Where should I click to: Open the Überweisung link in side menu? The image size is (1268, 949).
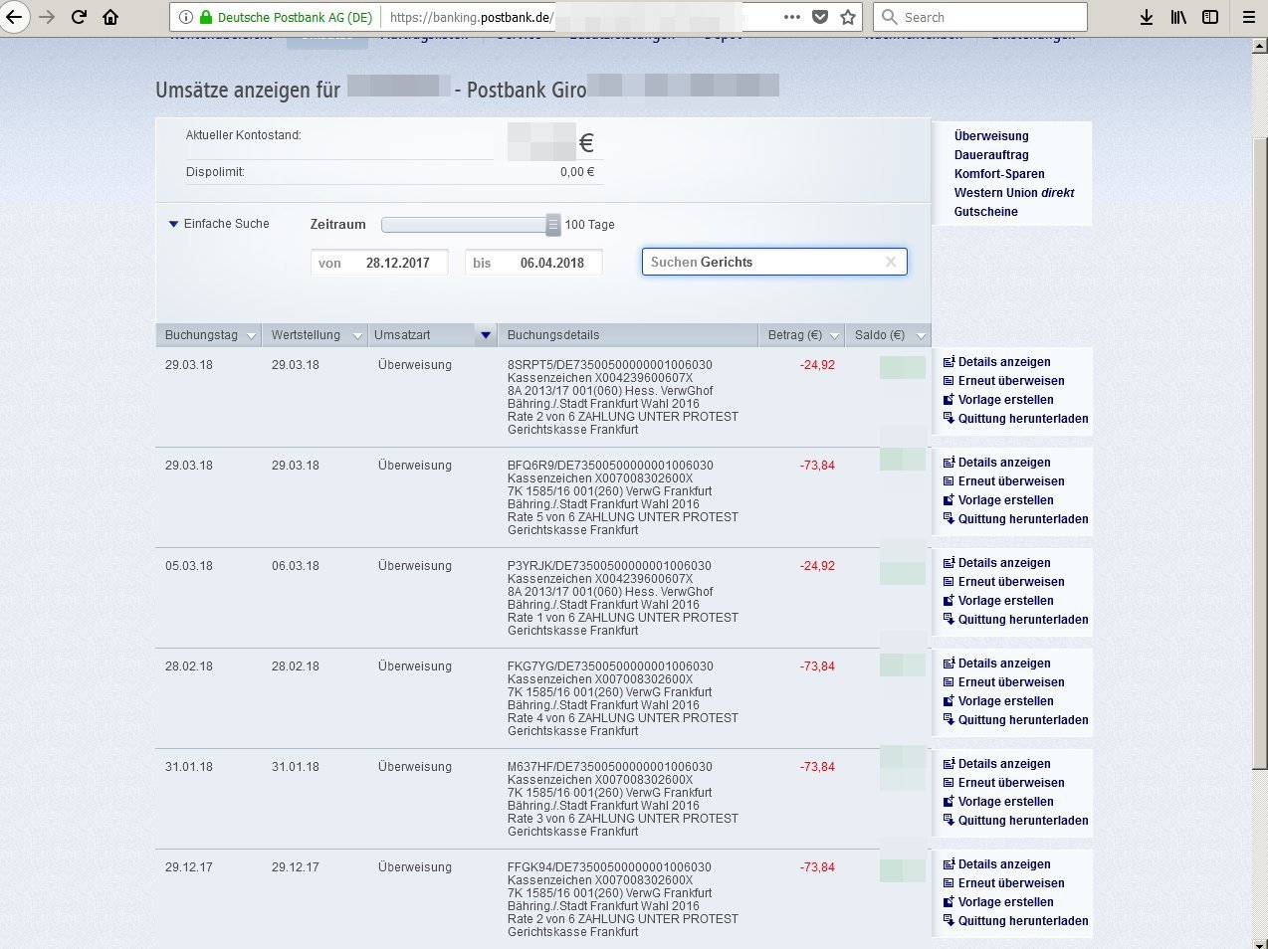coord(991,136)
